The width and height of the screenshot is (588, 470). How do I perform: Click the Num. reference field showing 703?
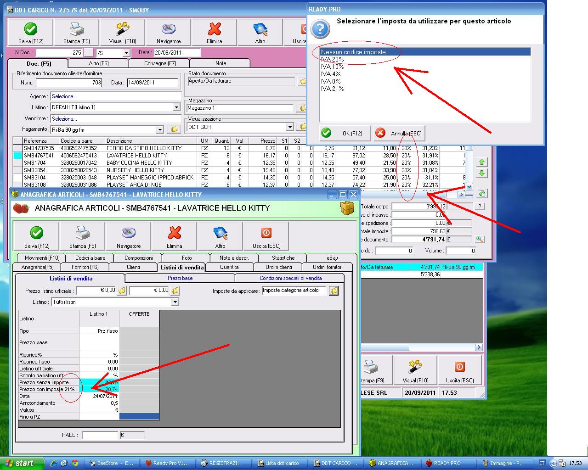coord(69,83)
